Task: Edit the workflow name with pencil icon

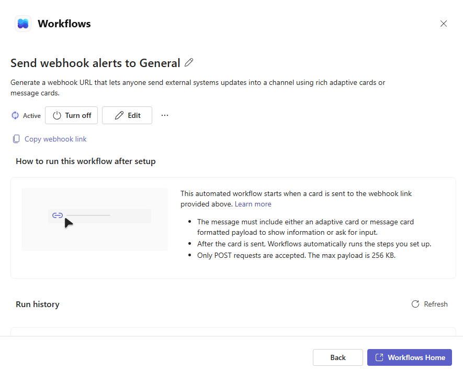Action: (x=189, y=63)
